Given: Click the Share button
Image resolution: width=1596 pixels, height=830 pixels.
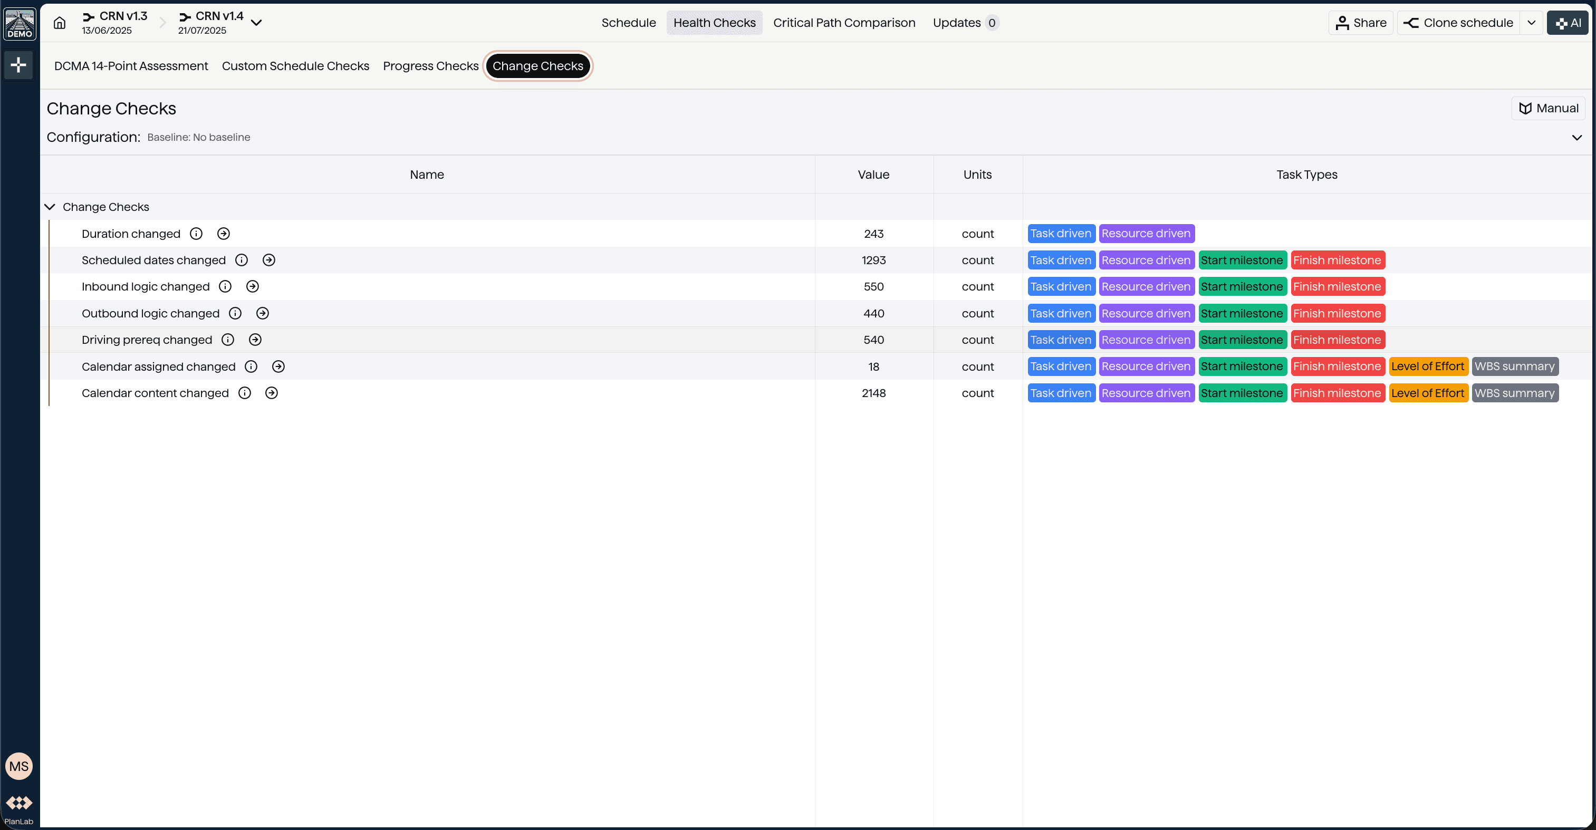Looking at the screenshot, I should coord(1361,22).
